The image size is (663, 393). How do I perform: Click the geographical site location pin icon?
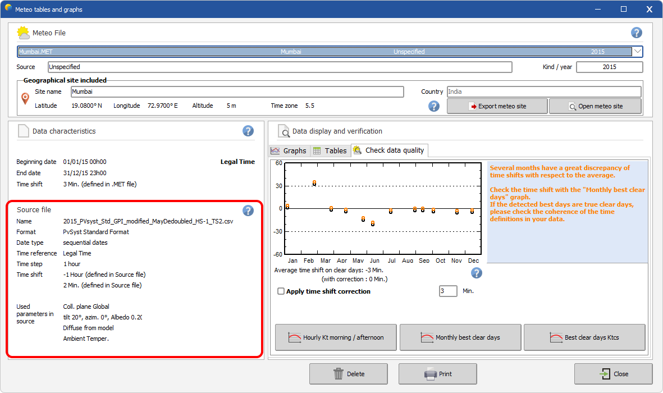(25, 99)
